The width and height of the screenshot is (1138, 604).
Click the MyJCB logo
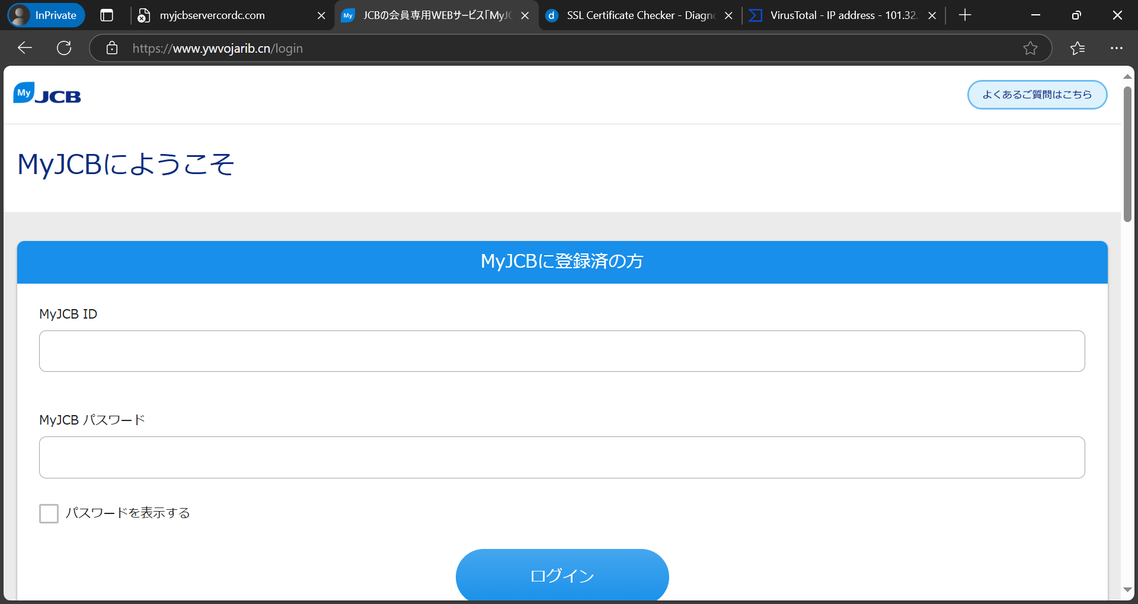[x=47, y=94]
